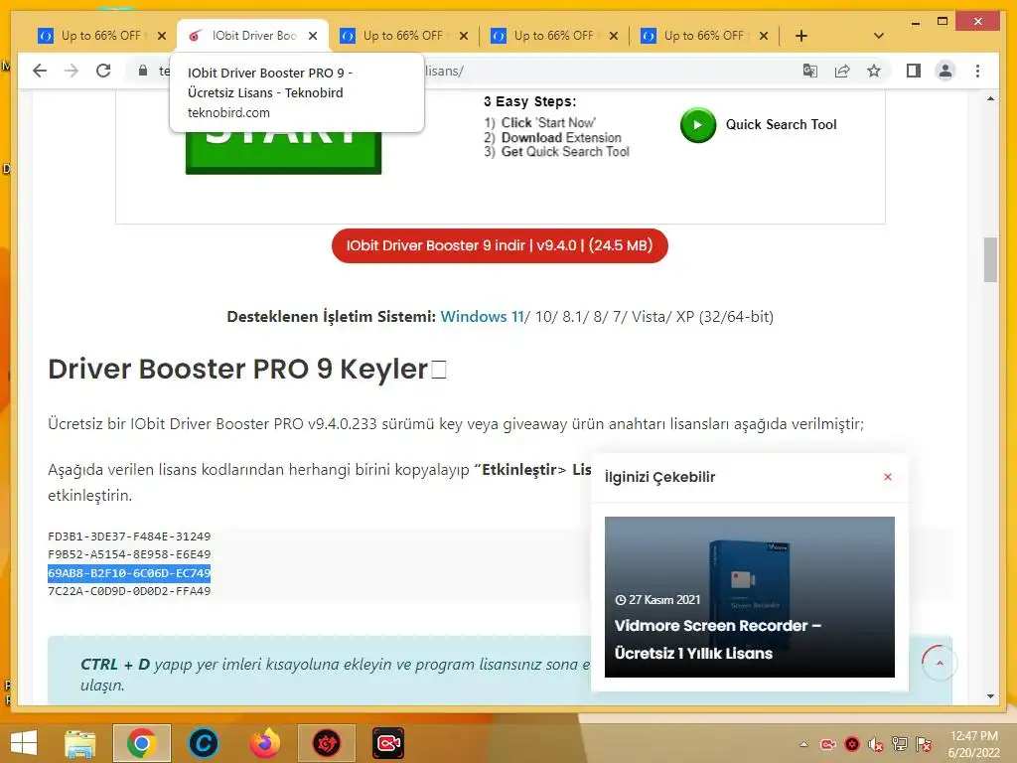Click the muted volume tray icon
This screenshot has height=763, width=1017.
(876, 744)
